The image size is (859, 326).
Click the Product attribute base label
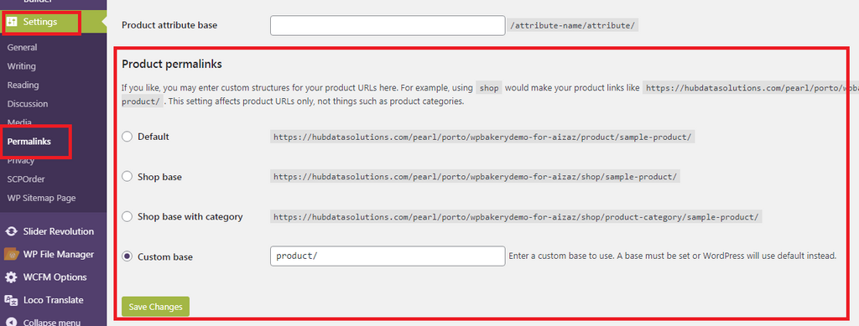(x=169, y=25)
